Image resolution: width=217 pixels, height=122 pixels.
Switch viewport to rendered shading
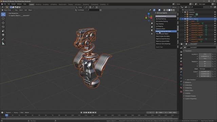pos(174,10)
